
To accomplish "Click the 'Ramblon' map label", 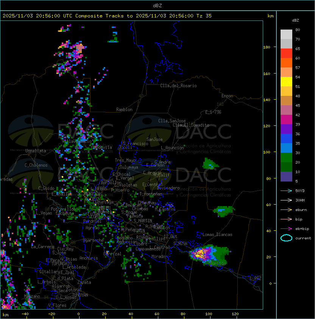I will click(x=124, y=109).
